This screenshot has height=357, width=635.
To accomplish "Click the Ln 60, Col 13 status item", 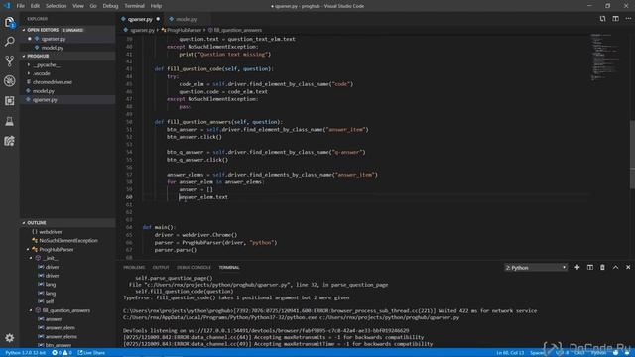I will pyautogui.click(x=510, y=353).
